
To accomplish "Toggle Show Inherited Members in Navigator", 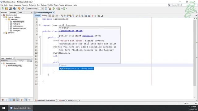I will [3, 100].
